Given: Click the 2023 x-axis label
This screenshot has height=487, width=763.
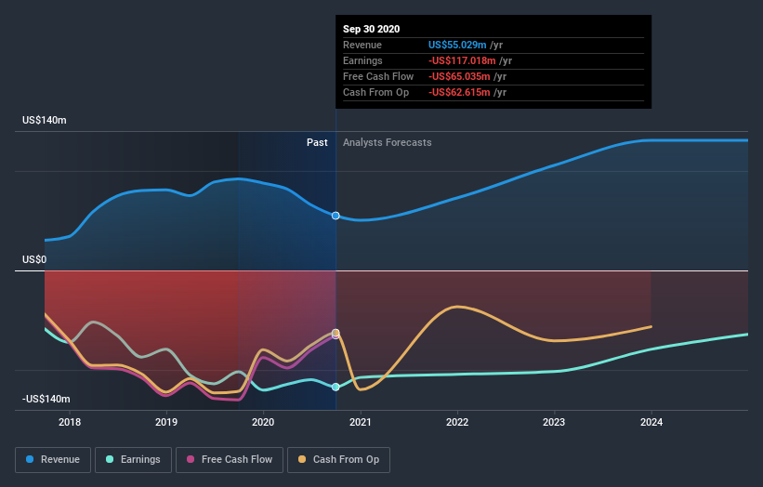Looking at the screenshot, I should click(554, 422).
